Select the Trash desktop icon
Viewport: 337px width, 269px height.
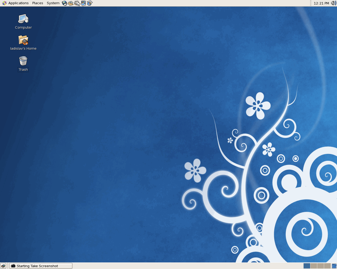pos(23,64)
